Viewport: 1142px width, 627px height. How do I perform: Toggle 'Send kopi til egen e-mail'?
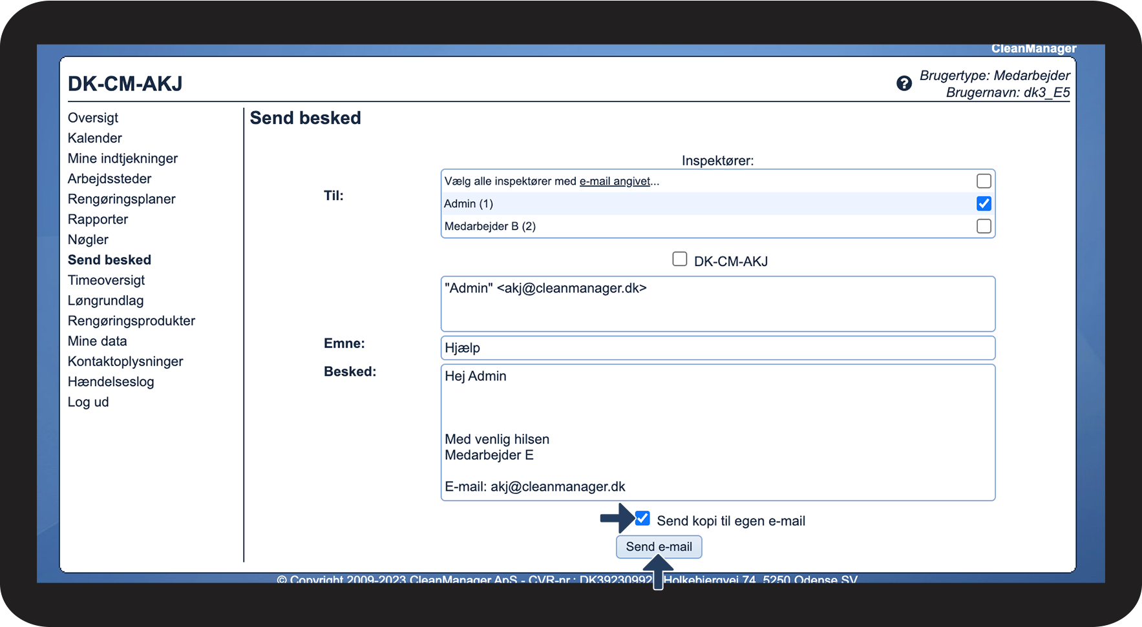click(642, 519)
